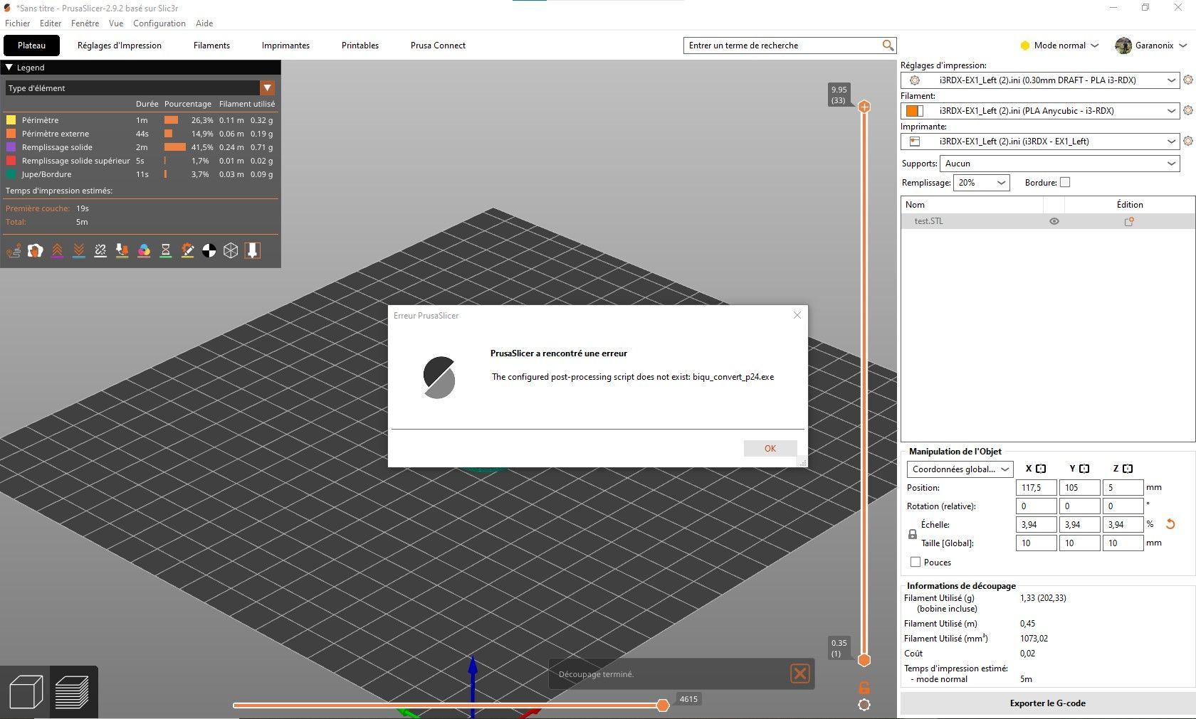Switch to Réglages d'Impression tab
Viewport: 1196px width, 719px height.
[x=120, y=46]
